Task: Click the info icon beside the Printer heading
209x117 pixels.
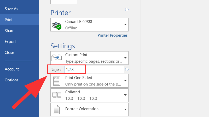Action: [127, 10]
